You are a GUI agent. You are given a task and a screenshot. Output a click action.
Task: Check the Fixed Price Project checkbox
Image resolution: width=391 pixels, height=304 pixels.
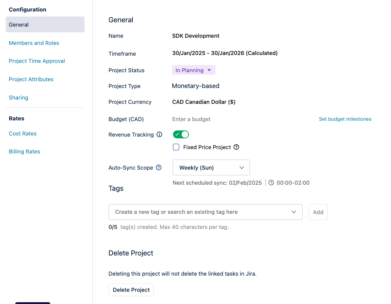click(176, 147)
